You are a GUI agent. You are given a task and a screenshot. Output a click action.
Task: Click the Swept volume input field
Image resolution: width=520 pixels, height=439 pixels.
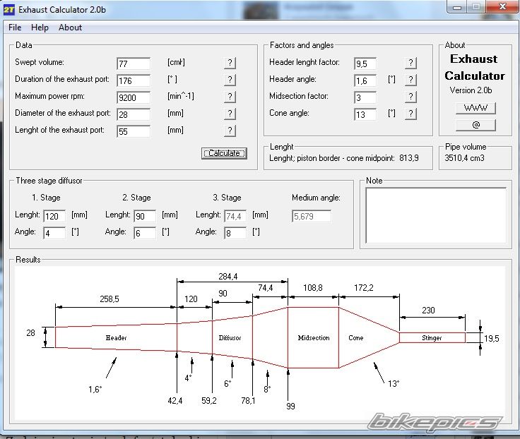click(x=134, y=64)
